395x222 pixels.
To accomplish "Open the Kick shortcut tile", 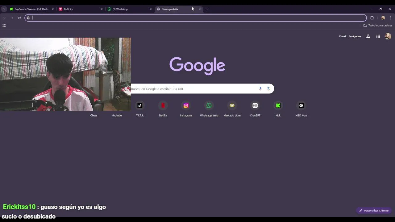I will (278, 109).
